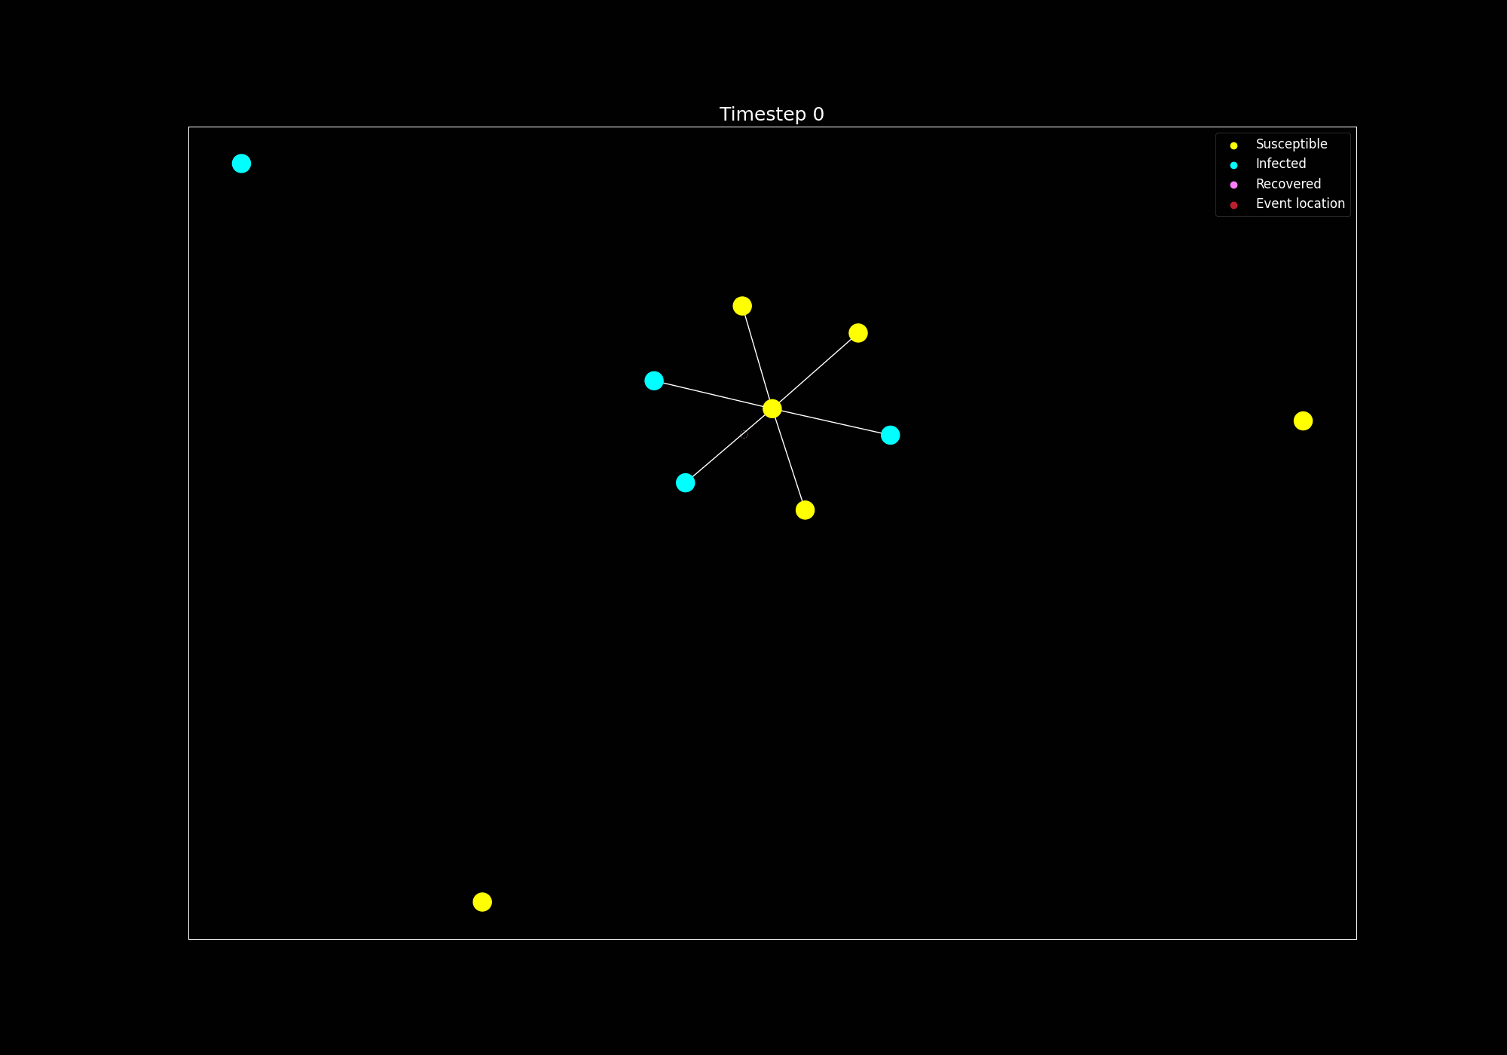Click the 'Timestep 0' plot title
Screen dimensions: 1507x1055
pyautogui.click(x=772, y=115)
